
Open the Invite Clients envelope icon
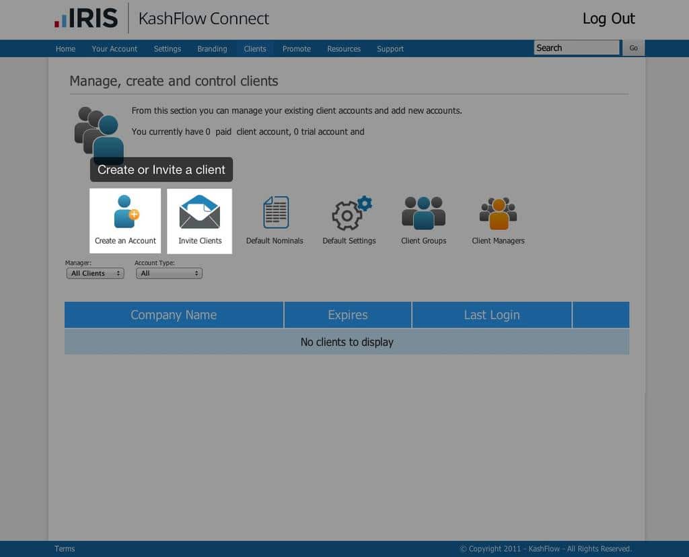click(x=200, y=213)
